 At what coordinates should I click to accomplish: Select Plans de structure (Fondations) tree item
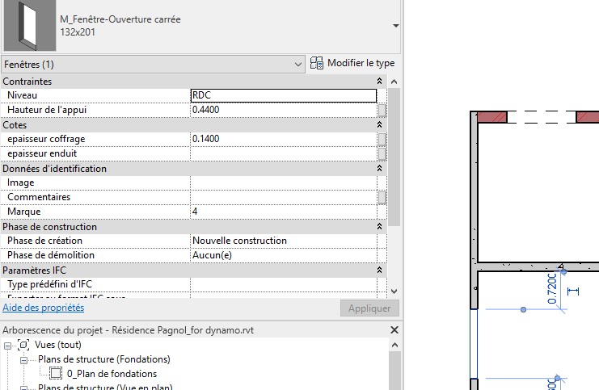104,359
